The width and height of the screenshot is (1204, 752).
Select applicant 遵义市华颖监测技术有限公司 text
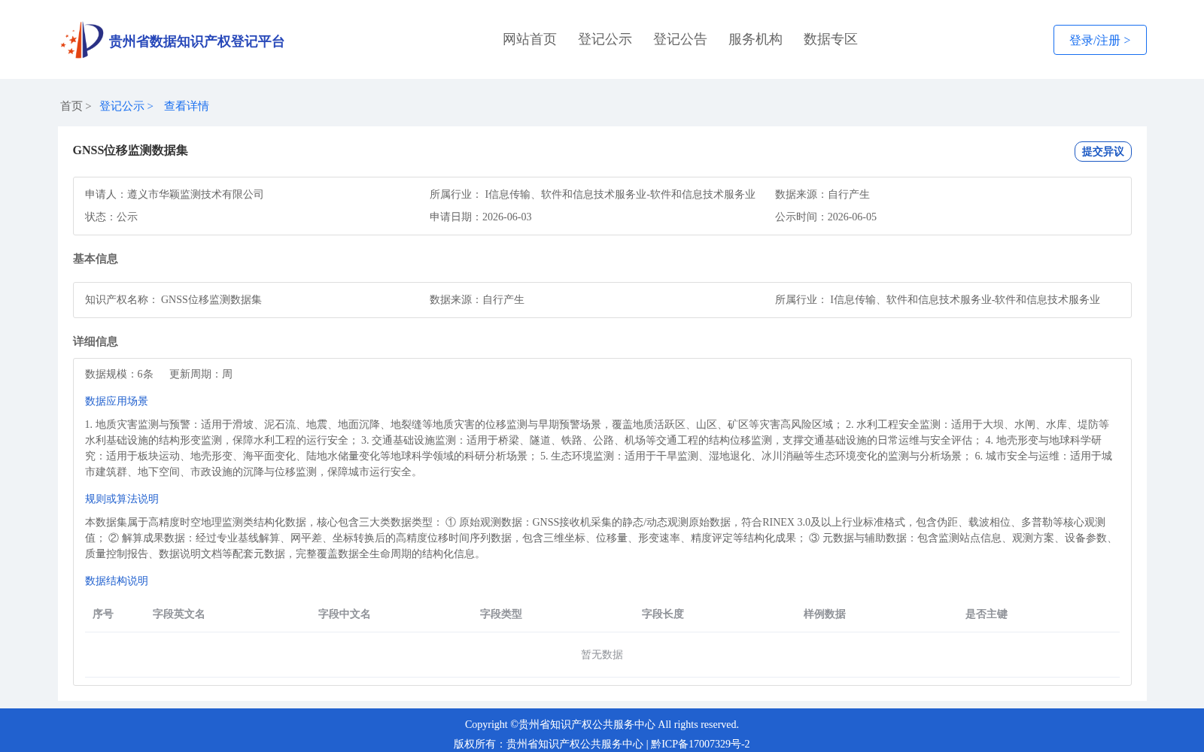pyautogui.click(x=196, y=194)
